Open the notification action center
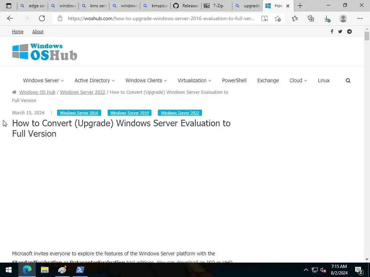The width and height of the screenshot is (370, 277). point(359,270)
